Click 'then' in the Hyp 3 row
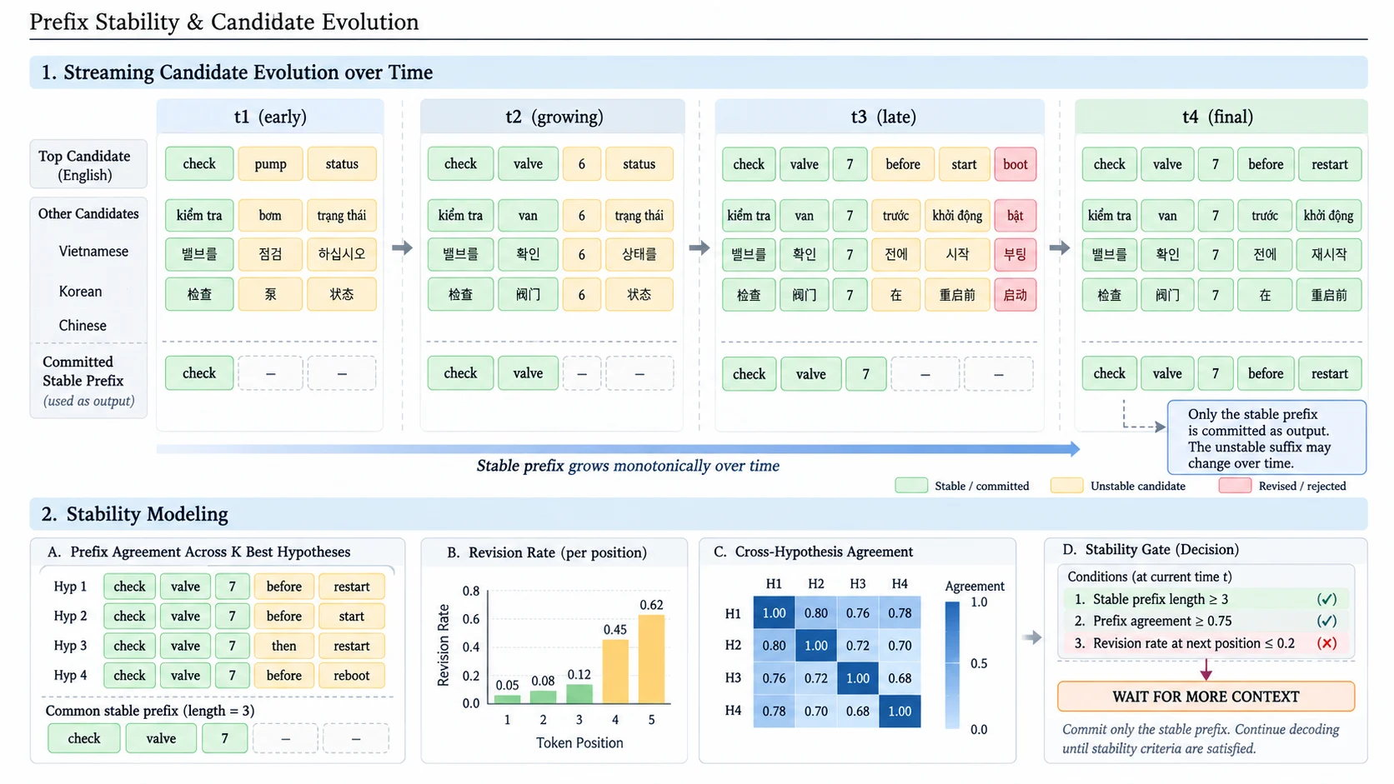Screen dimensions: 1394x784 284,646
